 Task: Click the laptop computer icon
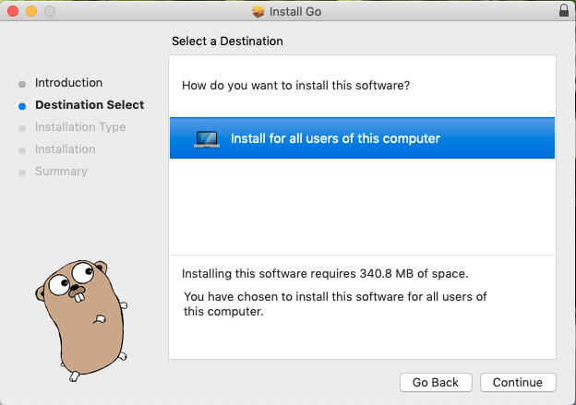click(x=207, y=139)
